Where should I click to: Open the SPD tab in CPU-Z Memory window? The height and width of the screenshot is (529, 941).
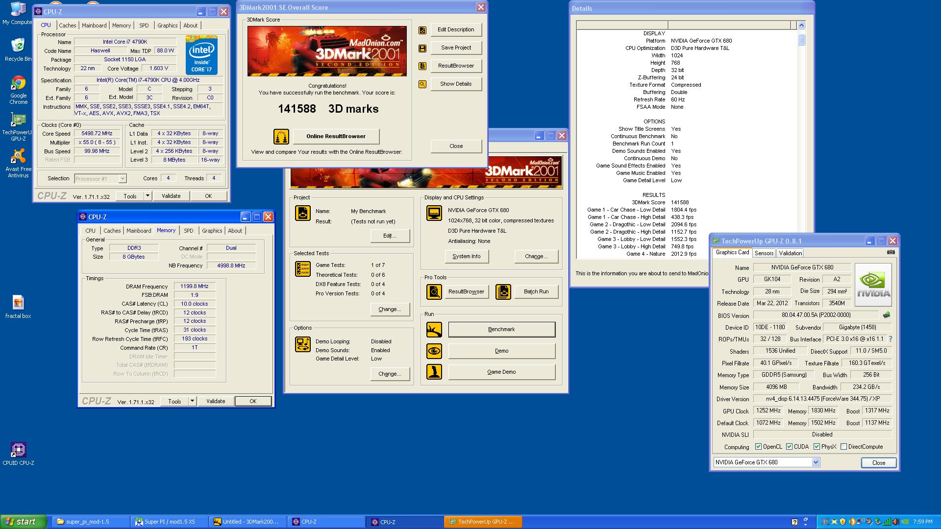pos(189,231)
